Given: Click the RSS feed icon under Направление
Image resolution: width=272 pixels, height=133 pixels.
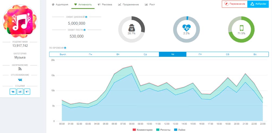Looking at the screenshot, I should pyautogui.click(x=20, y=69).
